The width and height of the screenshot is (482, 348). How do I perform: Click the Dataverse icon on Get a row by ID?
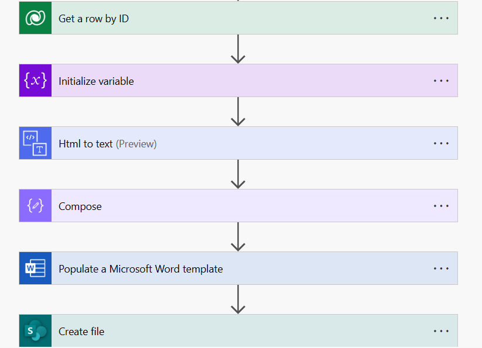(35, 18)
